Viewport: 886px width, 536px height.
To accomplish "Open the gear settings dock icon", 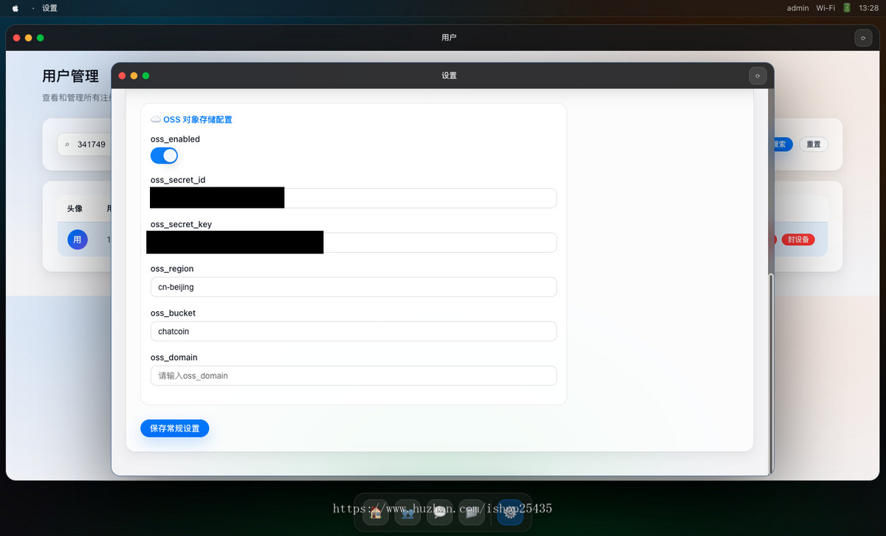I will click(x=510, y=512).
